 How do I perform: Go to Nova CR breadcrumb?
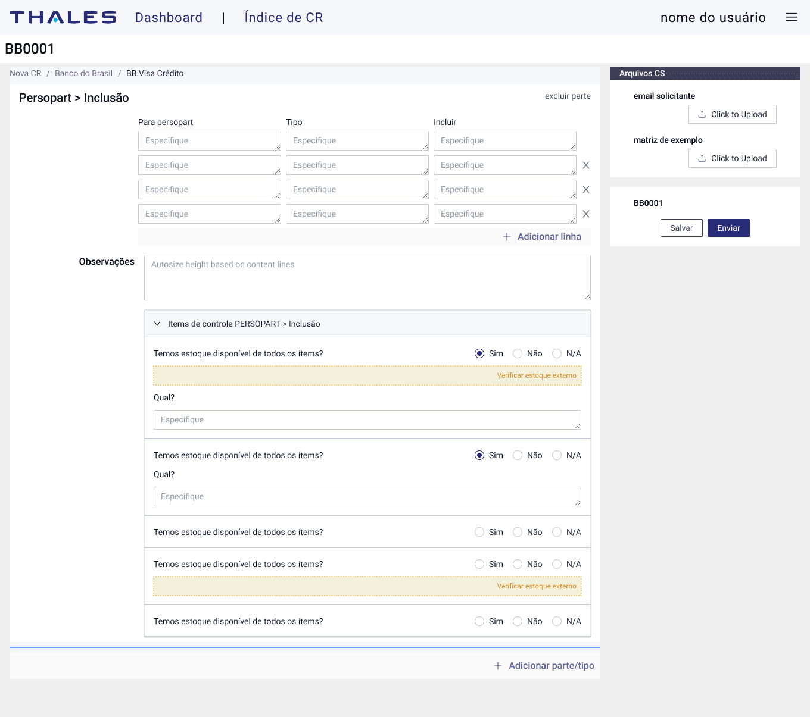pos(26,73)
